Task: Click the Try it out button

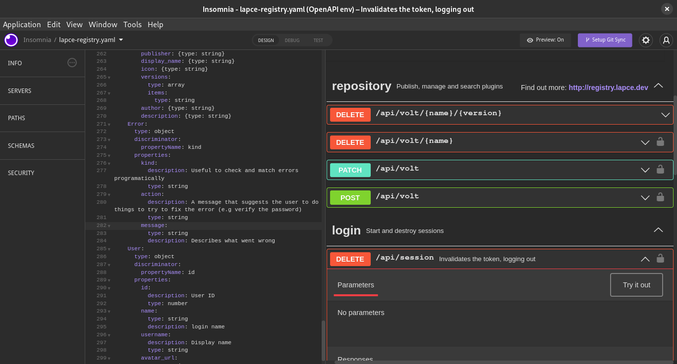Action: tap(636, 285)
